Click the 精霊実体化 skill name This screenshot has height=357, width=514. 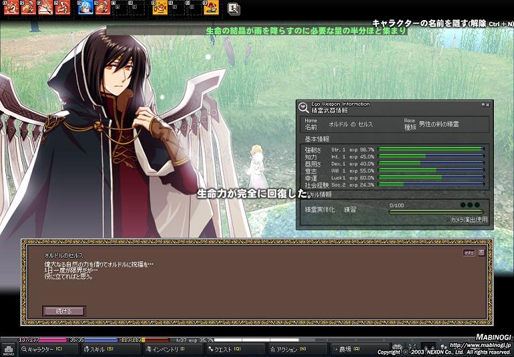point(320,210)
